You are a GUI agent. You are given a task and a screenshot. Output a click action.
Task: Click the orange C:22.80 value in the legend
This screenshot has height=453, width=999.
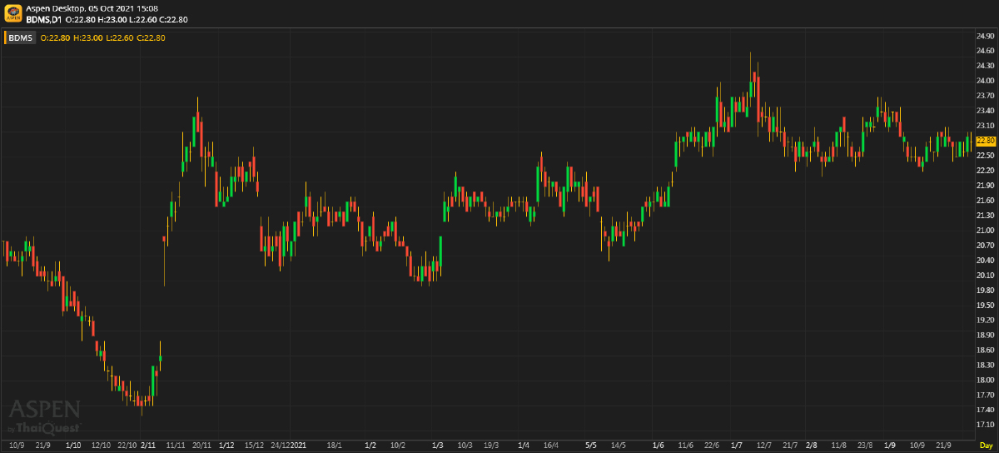pyautogui.click(x=151, y=37)
